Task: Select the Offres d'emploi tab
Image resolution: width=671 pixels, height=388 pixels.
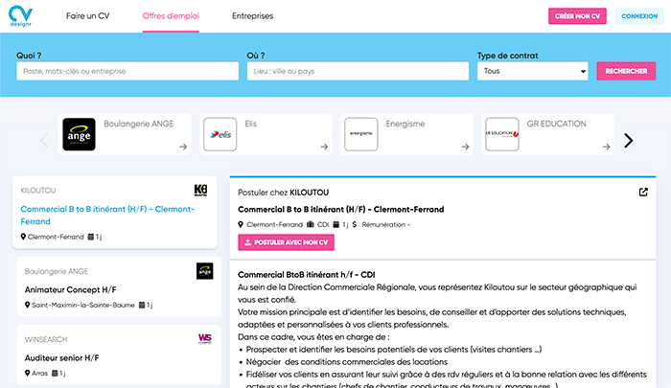Action: [x=171, y=16]
